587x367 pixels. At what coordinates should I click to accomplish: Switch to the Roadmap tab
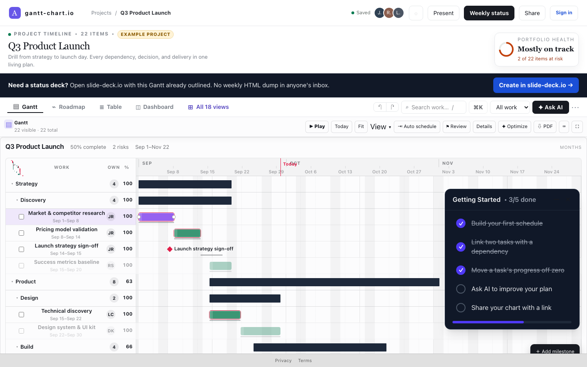click(68, 107)
